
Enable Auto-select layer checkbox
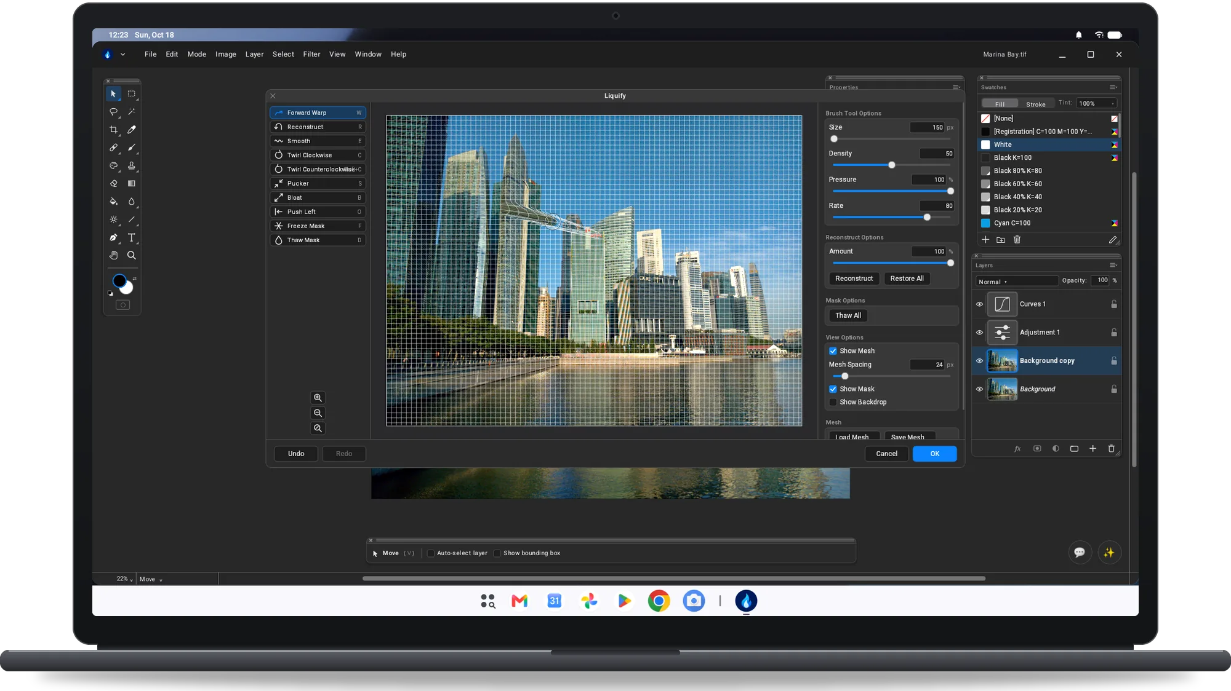(431, 553)
